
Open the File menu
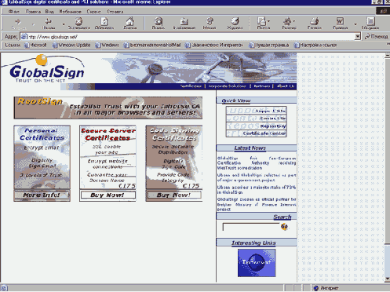(x=13, y=12)
